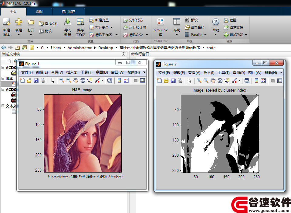291x213 pixels.
Task: Click the New Variable (新建变量) icon
Action: point(91,20)
